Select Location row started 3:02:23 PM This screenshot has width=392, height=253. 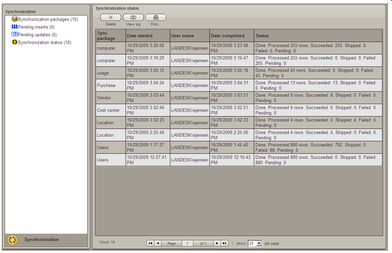point(239,123)
